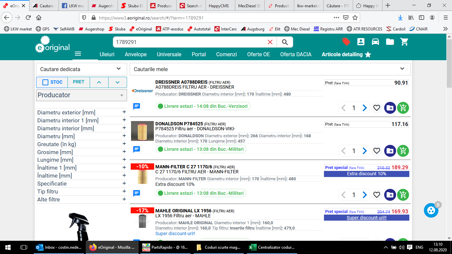Click the Firefox home button
This screenshot has width=452, height=254.
click(39, 18)
